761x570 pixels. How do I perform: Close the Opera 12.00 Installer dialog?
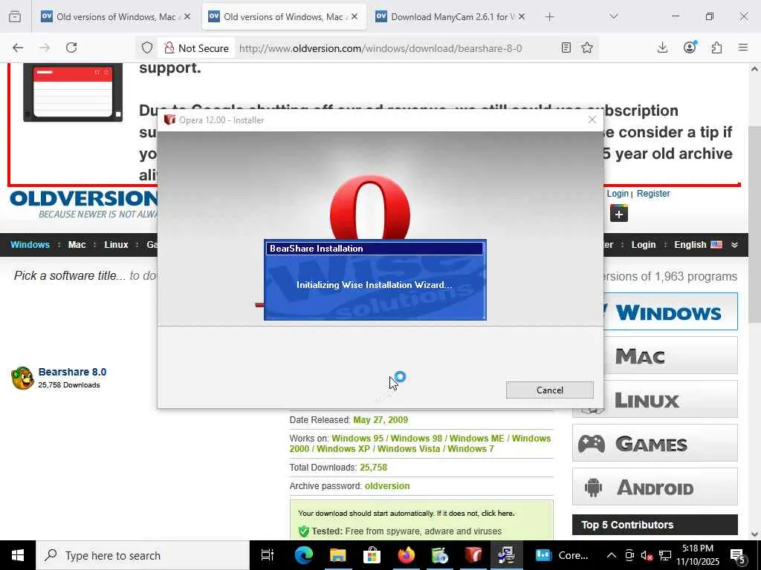click(592, 119)
